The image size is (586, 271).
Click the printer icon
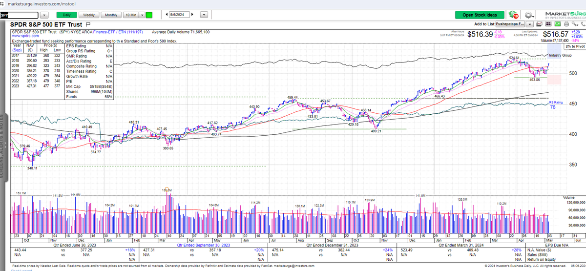point(565,23)
